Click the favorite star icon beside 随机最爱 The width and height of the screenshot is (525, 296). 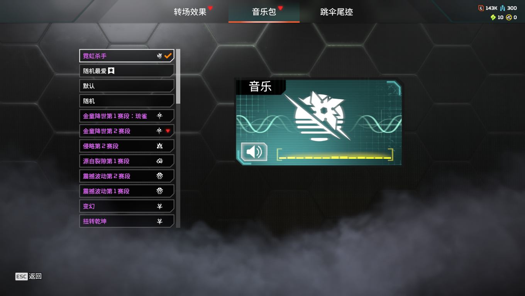111,71
